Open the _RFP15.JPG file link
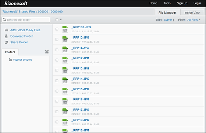The width and height of the screenshot is (206, 133). pyautogui.click(x=80, y=89)
